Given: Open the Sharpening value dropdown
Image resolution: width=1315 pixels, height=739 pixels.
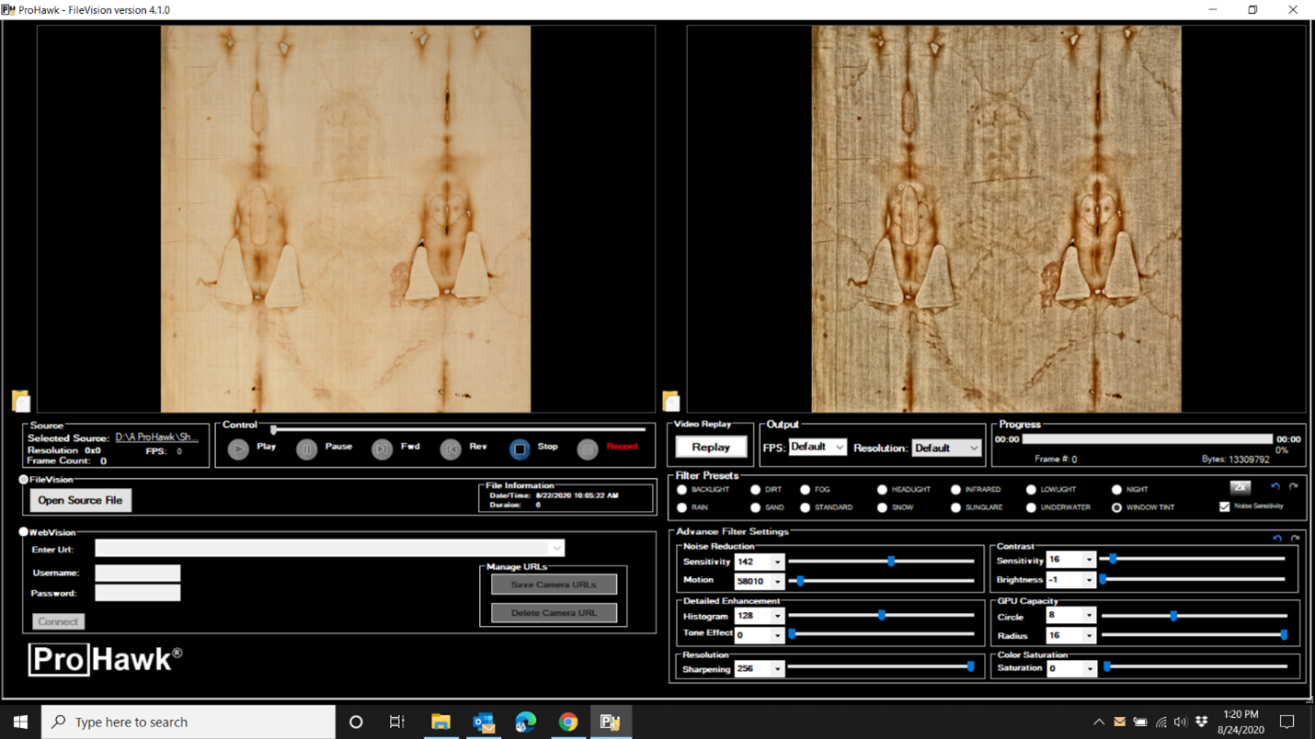Looking at the screenshot, I should point(777,669).
